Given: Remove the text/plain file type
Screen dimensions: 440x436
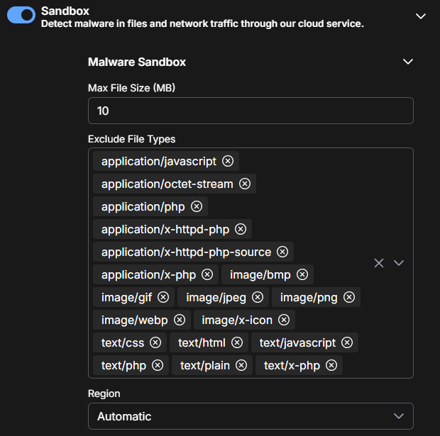Looking at the screenshot, I should [241, 365].
